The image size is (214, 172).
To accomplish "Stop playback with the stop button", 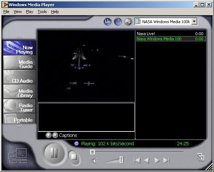I will click(x=74, y=157).
